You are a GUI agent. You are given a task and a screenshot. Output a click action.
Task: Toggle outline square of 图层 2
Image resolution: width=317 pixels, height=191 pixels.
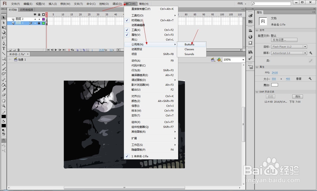click(x=43, y=19)
